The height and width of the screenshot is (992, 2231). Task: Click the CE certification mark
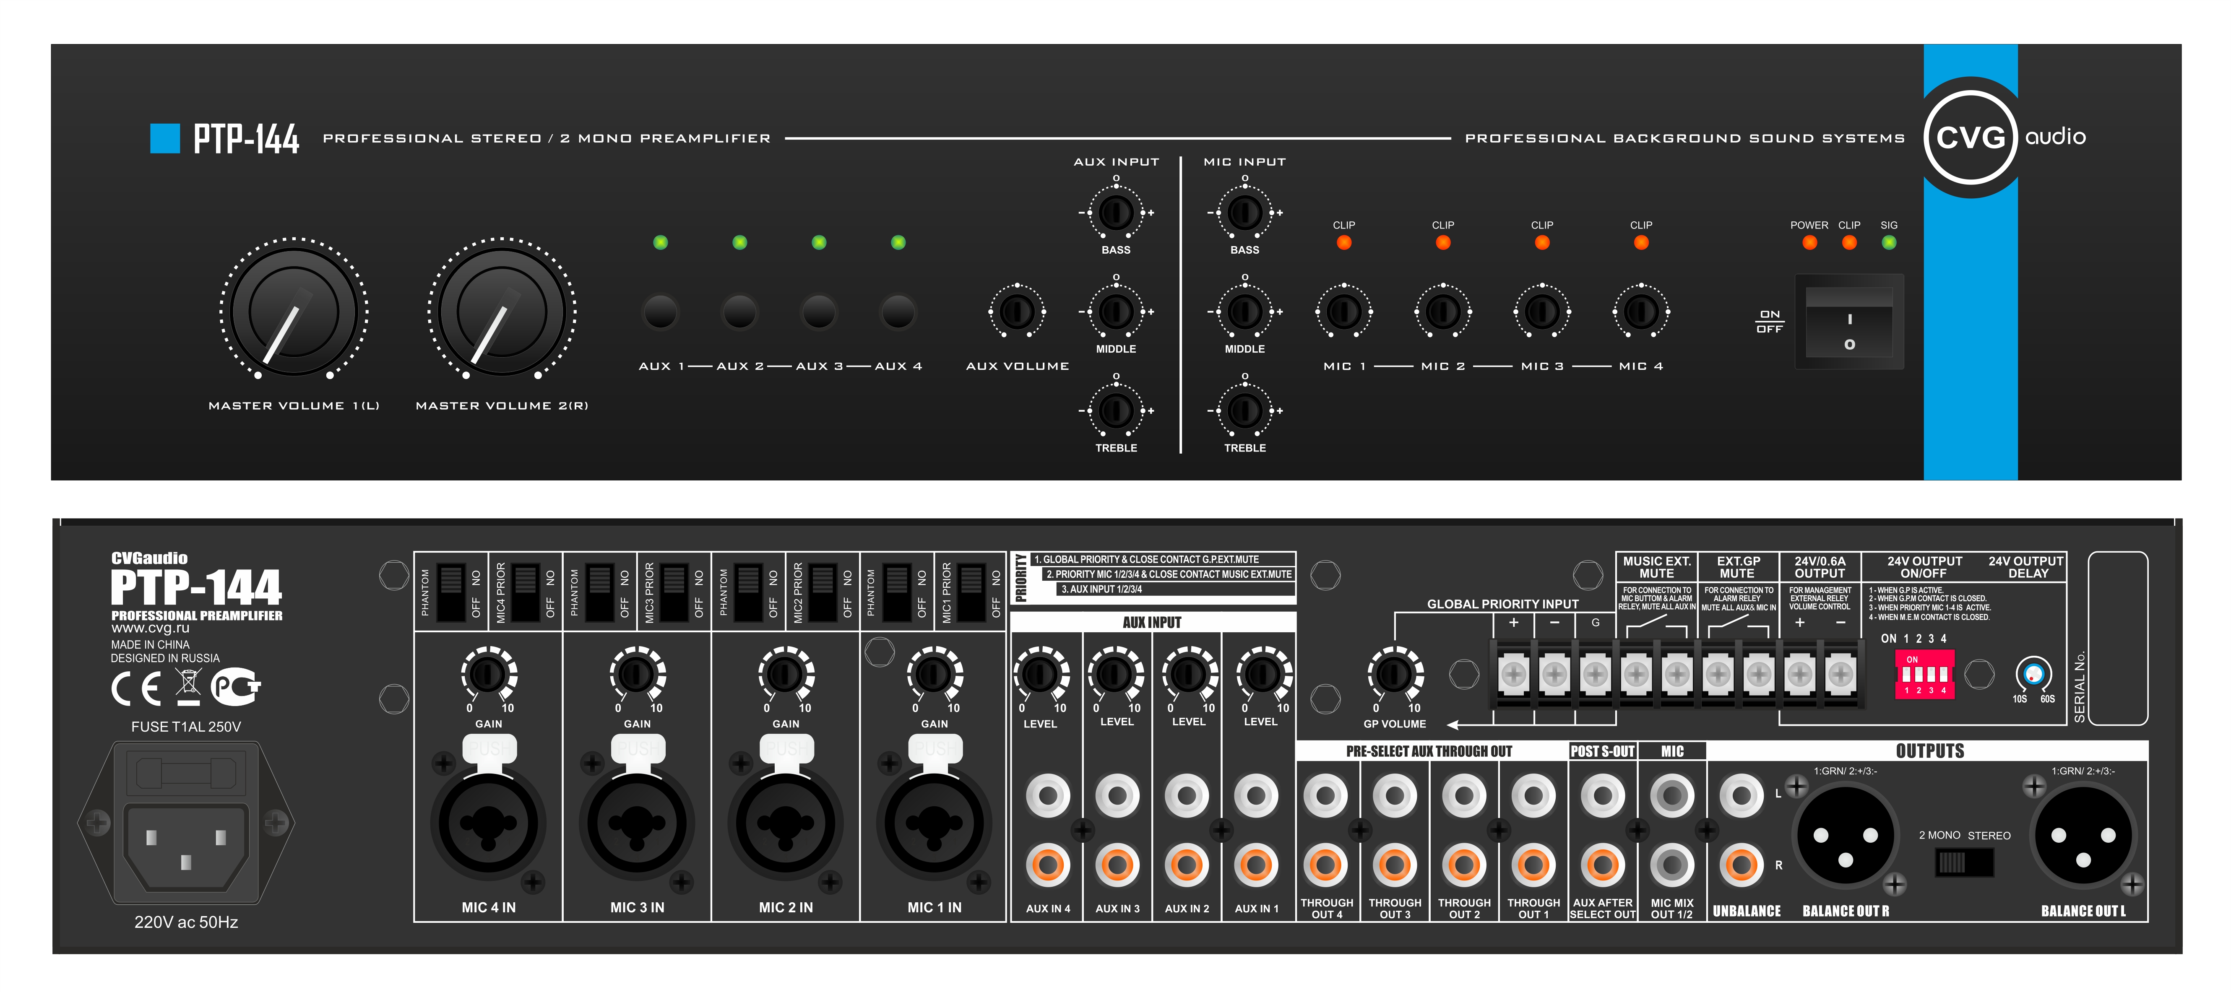coord(137,688)
